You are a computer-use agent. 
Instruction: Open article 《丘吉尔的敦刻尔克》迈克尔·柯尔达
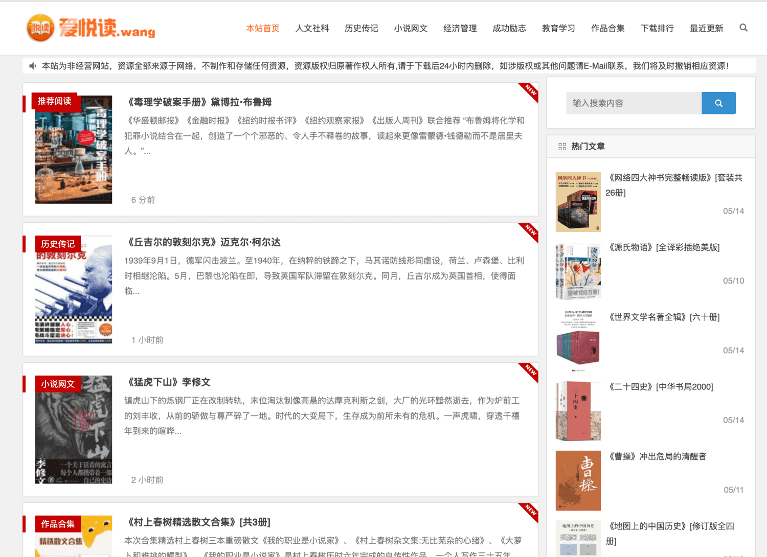coord(204,242)
